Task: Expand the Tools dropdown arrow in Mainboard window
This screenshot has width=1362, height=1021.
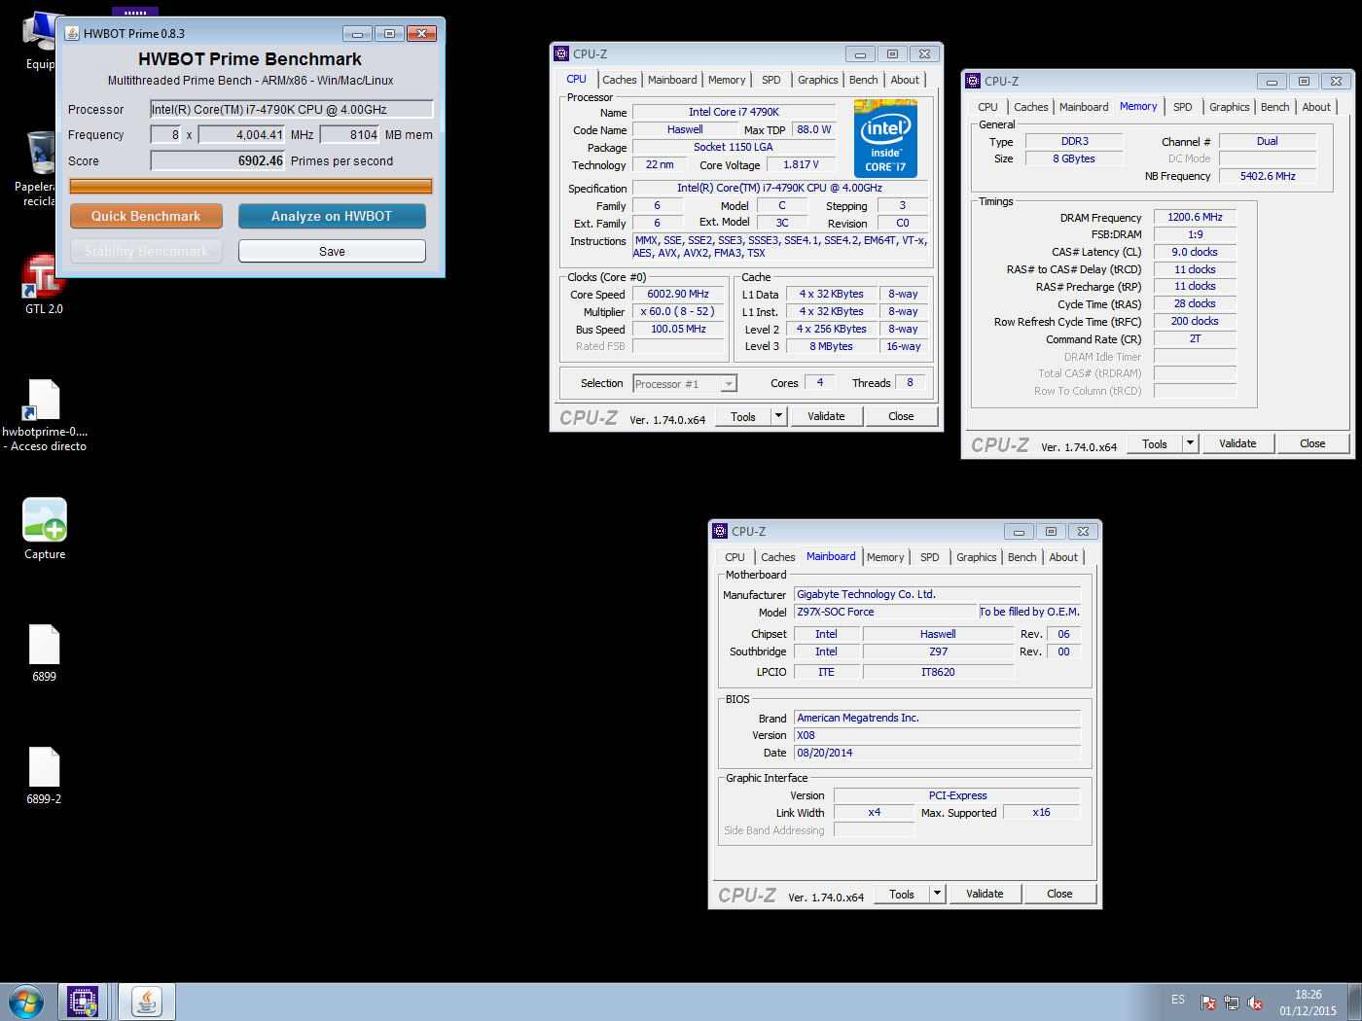Action: pos(937,894)
